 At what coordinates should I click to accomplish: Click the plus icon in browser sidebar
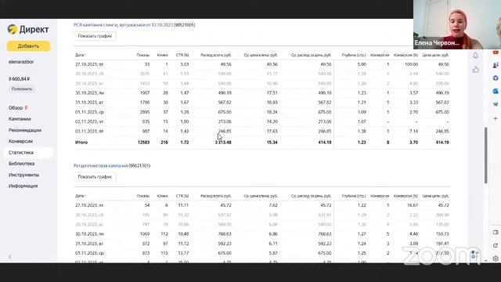point(496,118)
